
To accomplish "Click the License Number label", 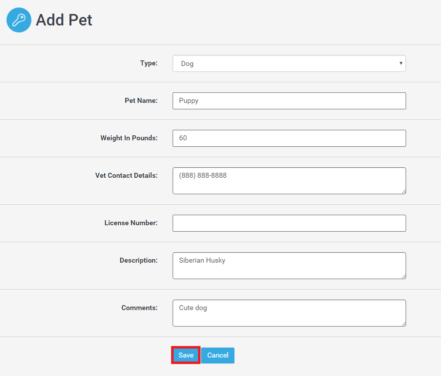I will click(131, 223).
